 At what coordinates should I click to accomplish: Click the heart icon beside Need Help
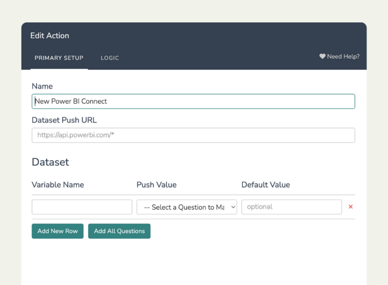[322, 56]
